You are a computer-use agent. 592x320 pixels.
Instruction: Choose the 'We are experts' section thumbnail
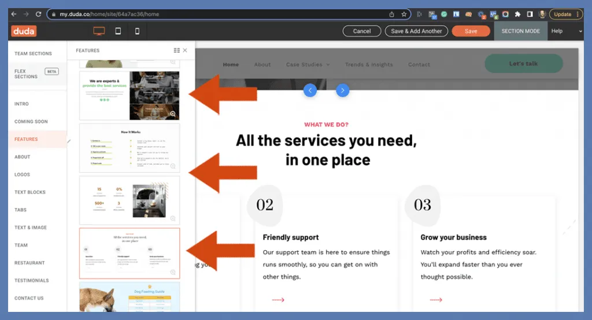(129, 95)
